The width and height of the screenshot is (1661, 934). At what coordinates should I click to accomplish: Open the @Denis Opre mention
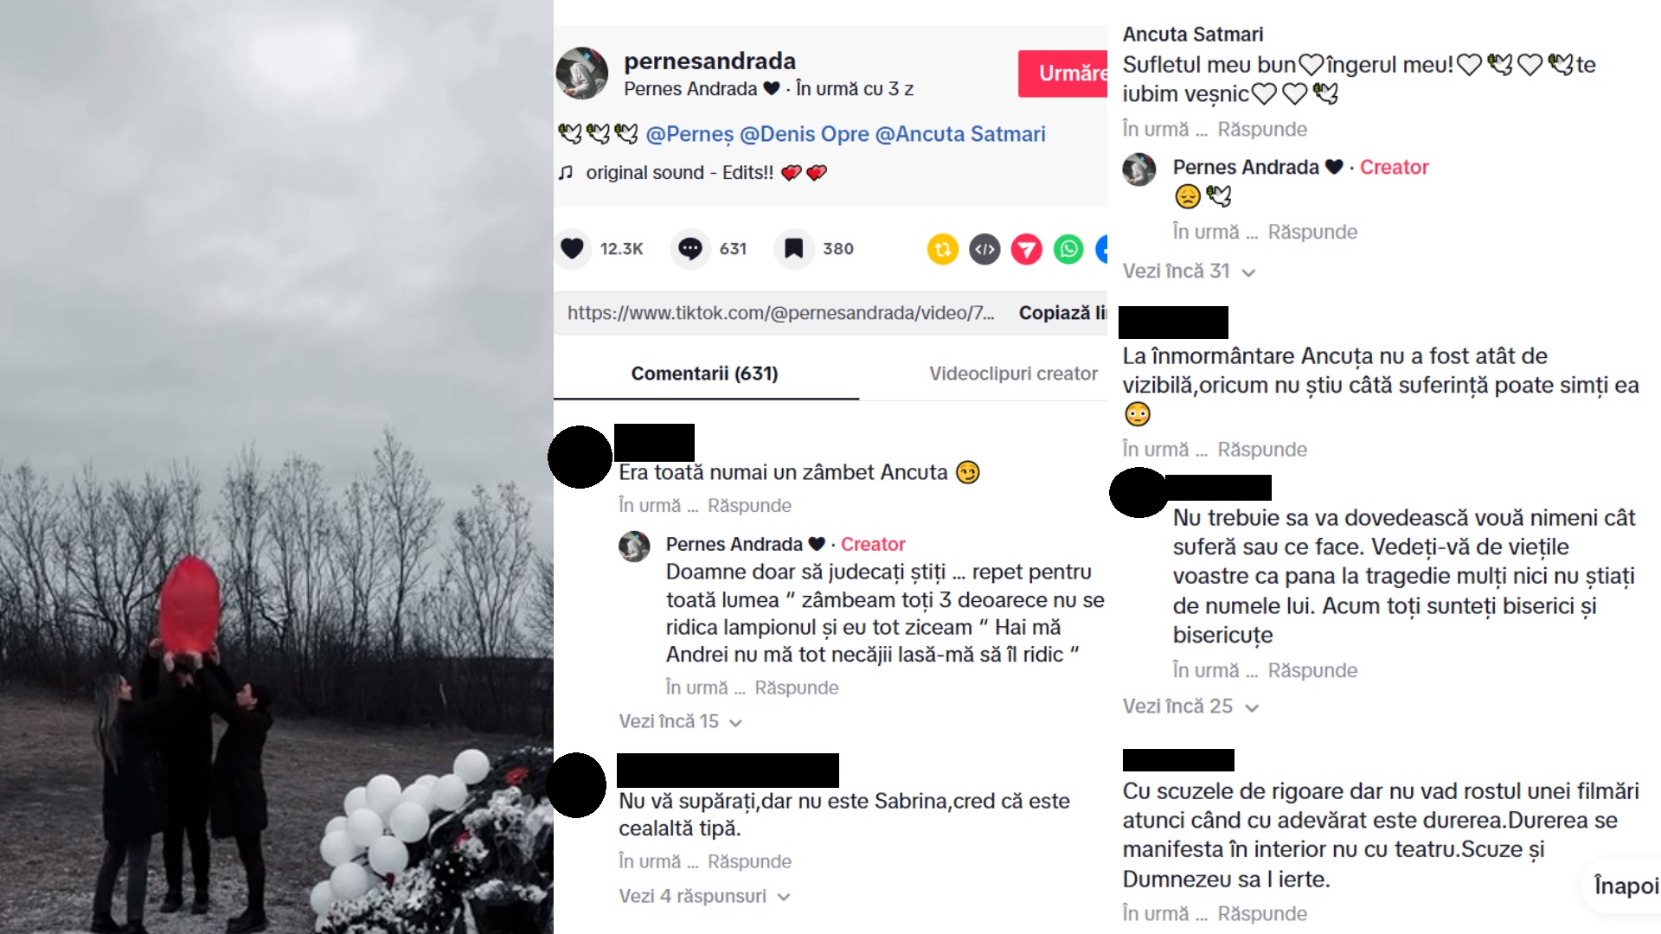coord(805,134)
